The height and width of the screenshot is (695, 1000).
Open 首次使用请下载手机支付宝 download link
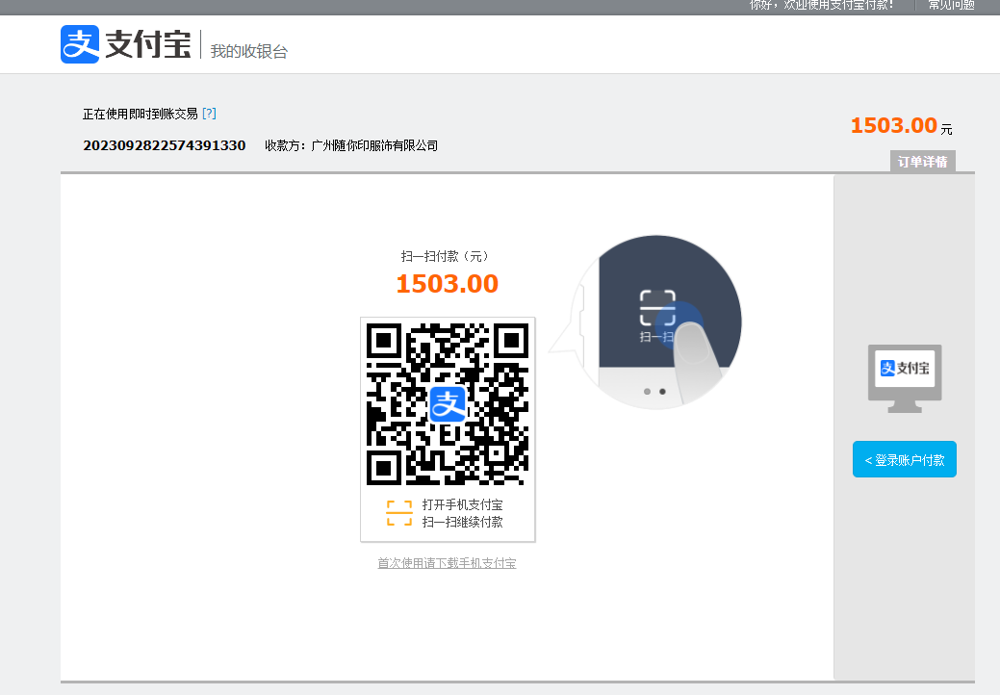(x=447, y=563)
